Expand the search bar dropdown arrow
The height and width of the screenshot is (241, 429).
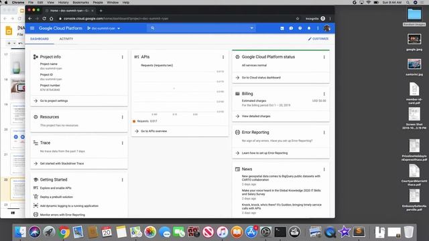pyautogui.click(x=252, y=28)
